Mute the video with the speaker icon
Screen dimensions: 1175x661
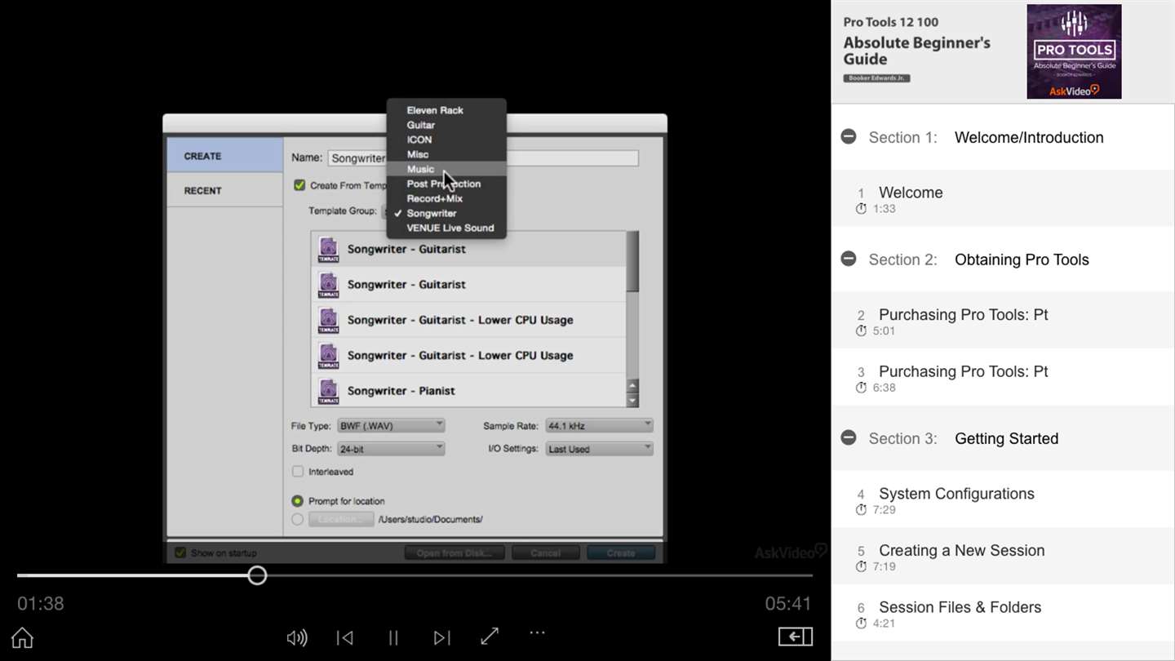297,637
